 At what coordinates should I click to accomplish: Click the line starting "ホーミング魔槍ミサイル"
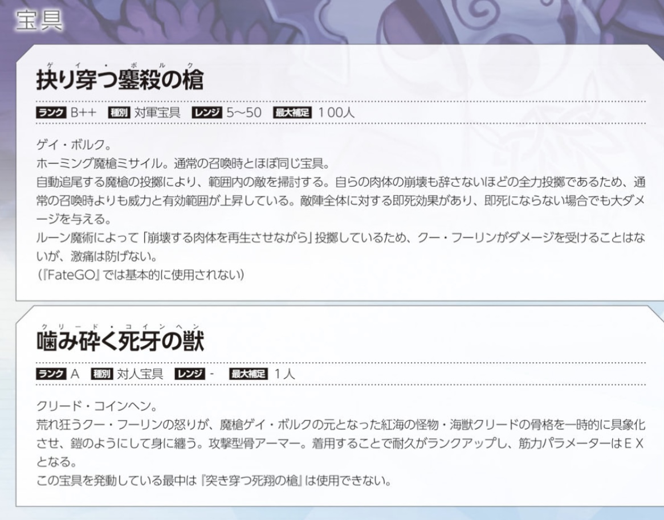183,163
